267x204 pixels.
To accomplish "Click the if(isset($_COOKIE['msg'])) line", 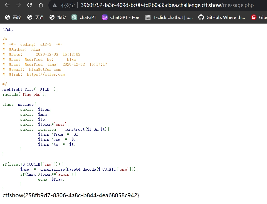I will (x=33, y=164).
